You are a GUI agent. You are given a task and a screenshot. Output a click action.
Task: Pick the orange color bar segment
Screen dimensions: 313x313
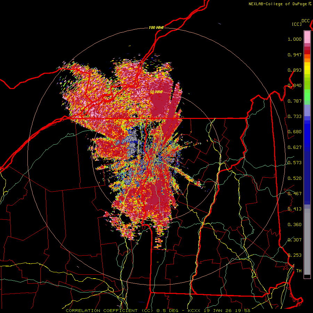[x=307, y=60]
